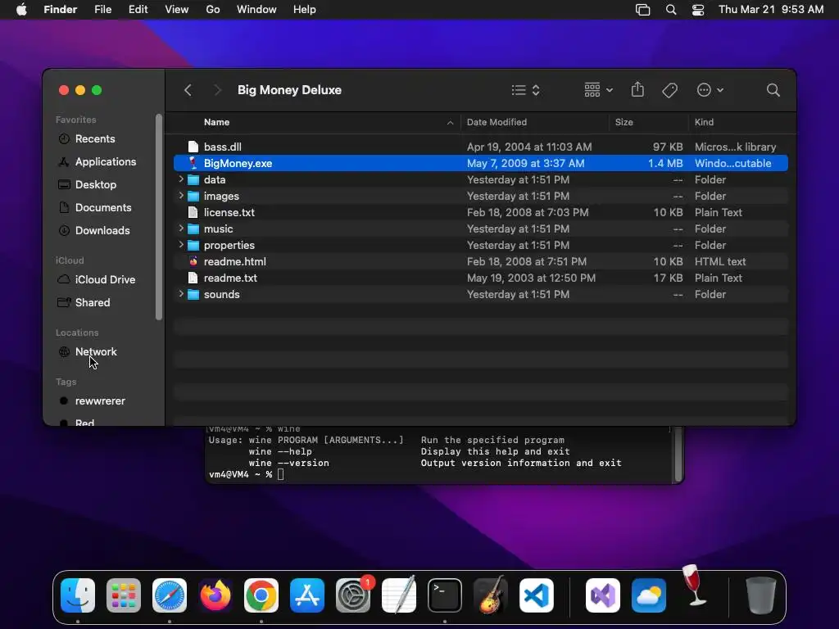Click the BigMoney.exe wine glass icon
Viewport: 839px width, 629px height.
click(x=193, y=163)
